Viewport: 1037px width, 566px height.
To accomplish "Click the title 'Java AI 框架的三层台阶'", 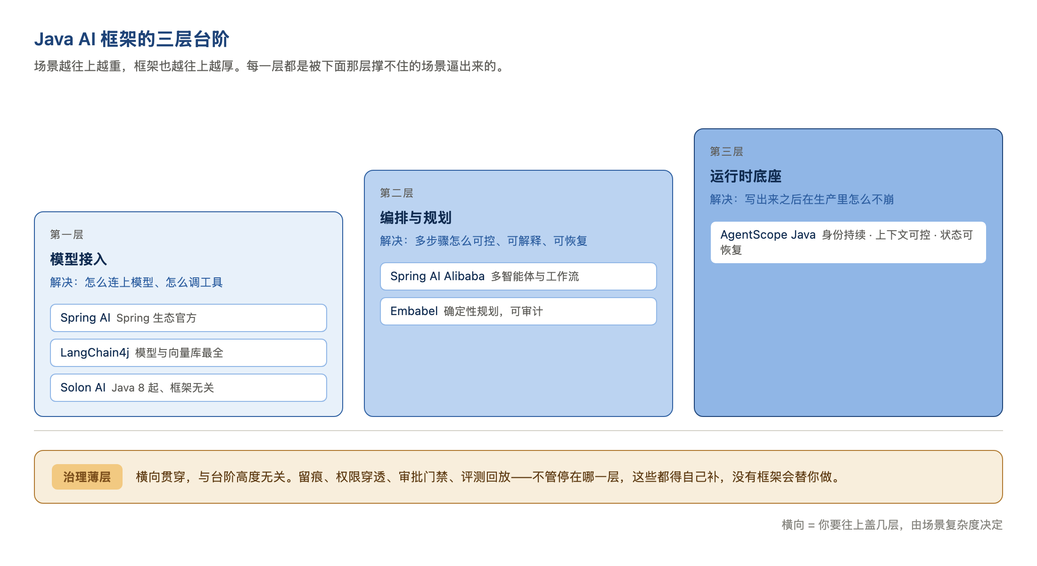I will click(x=132, y=39).
